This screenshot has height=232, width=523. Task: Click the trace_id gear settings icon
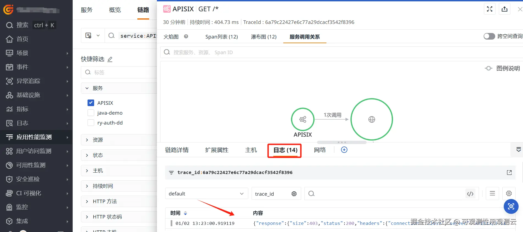point(294,194)
